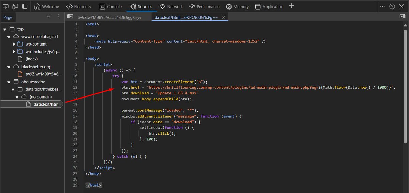The width and height of the screenshot is (409, 193).
Task: Click the cloud icon beside (no domain)
Action: coord(25,96)
